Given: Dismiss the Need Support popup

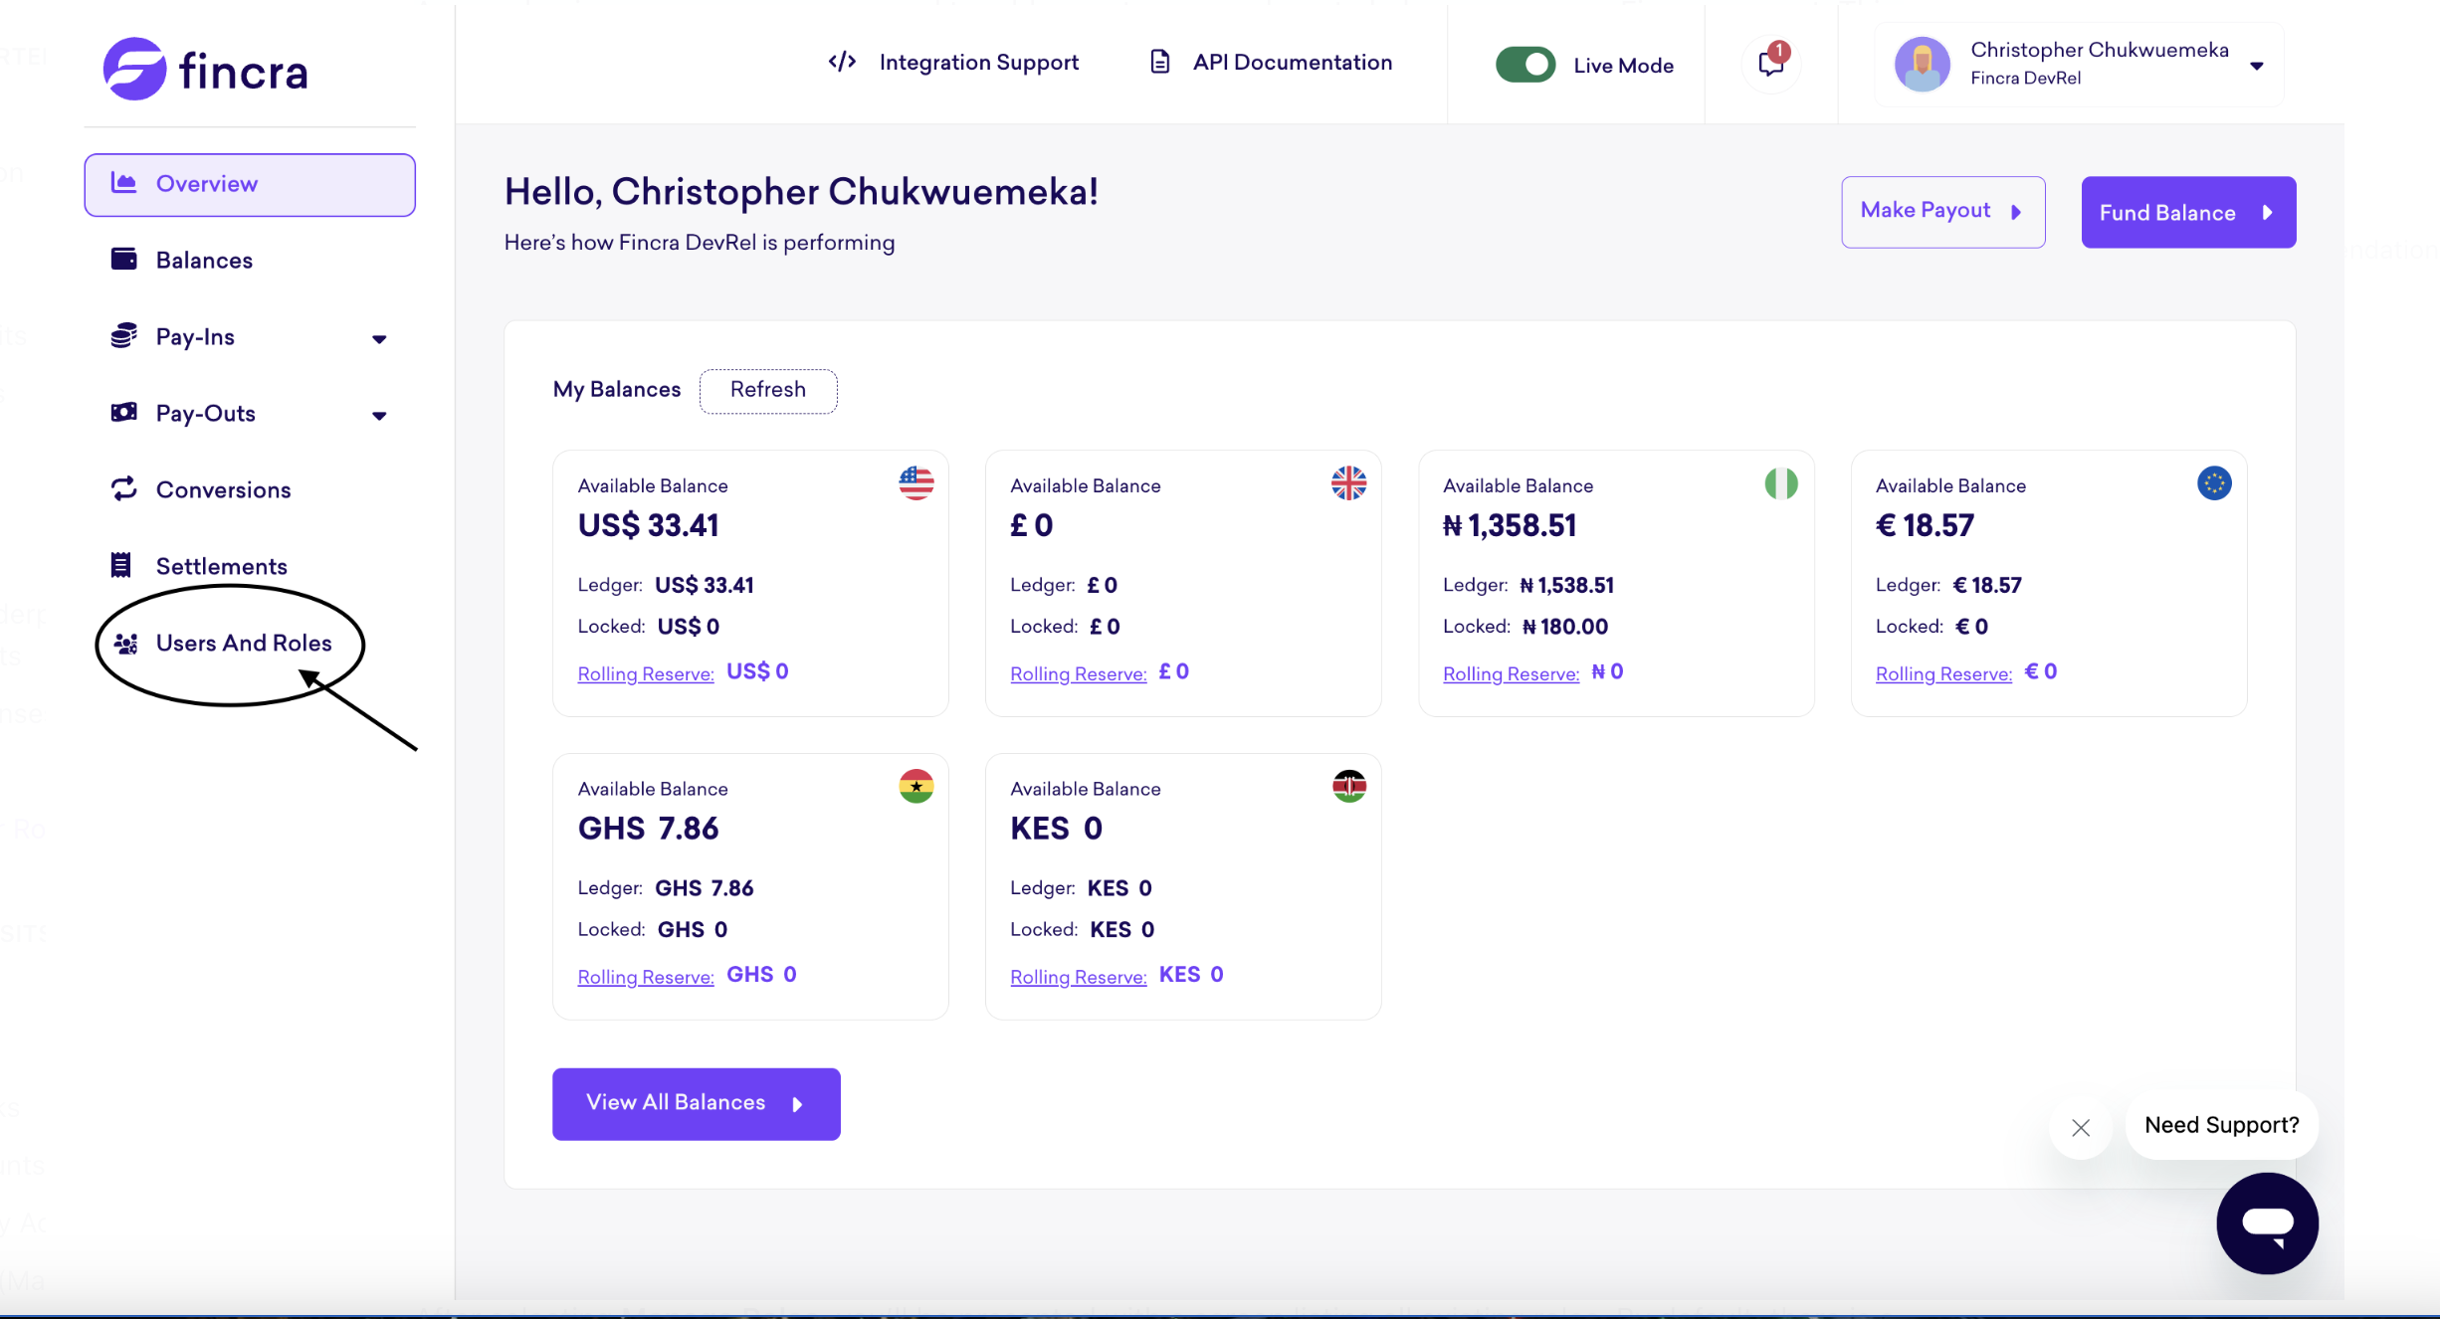Looking at the screenshot, I should pyautogui.click(x=2080, y=1127).
